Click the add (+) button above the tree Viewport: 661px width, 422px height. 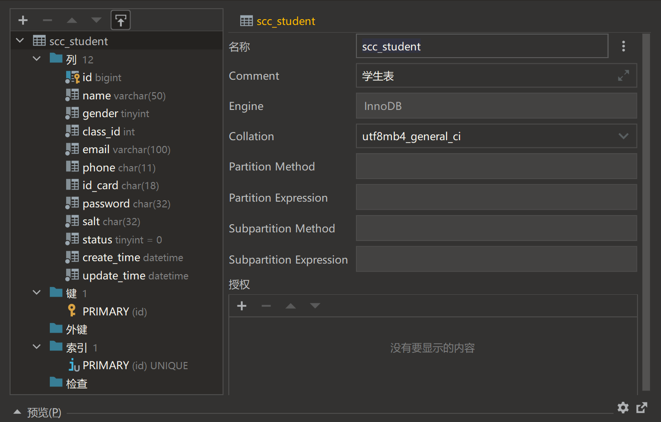pos(23,20)
